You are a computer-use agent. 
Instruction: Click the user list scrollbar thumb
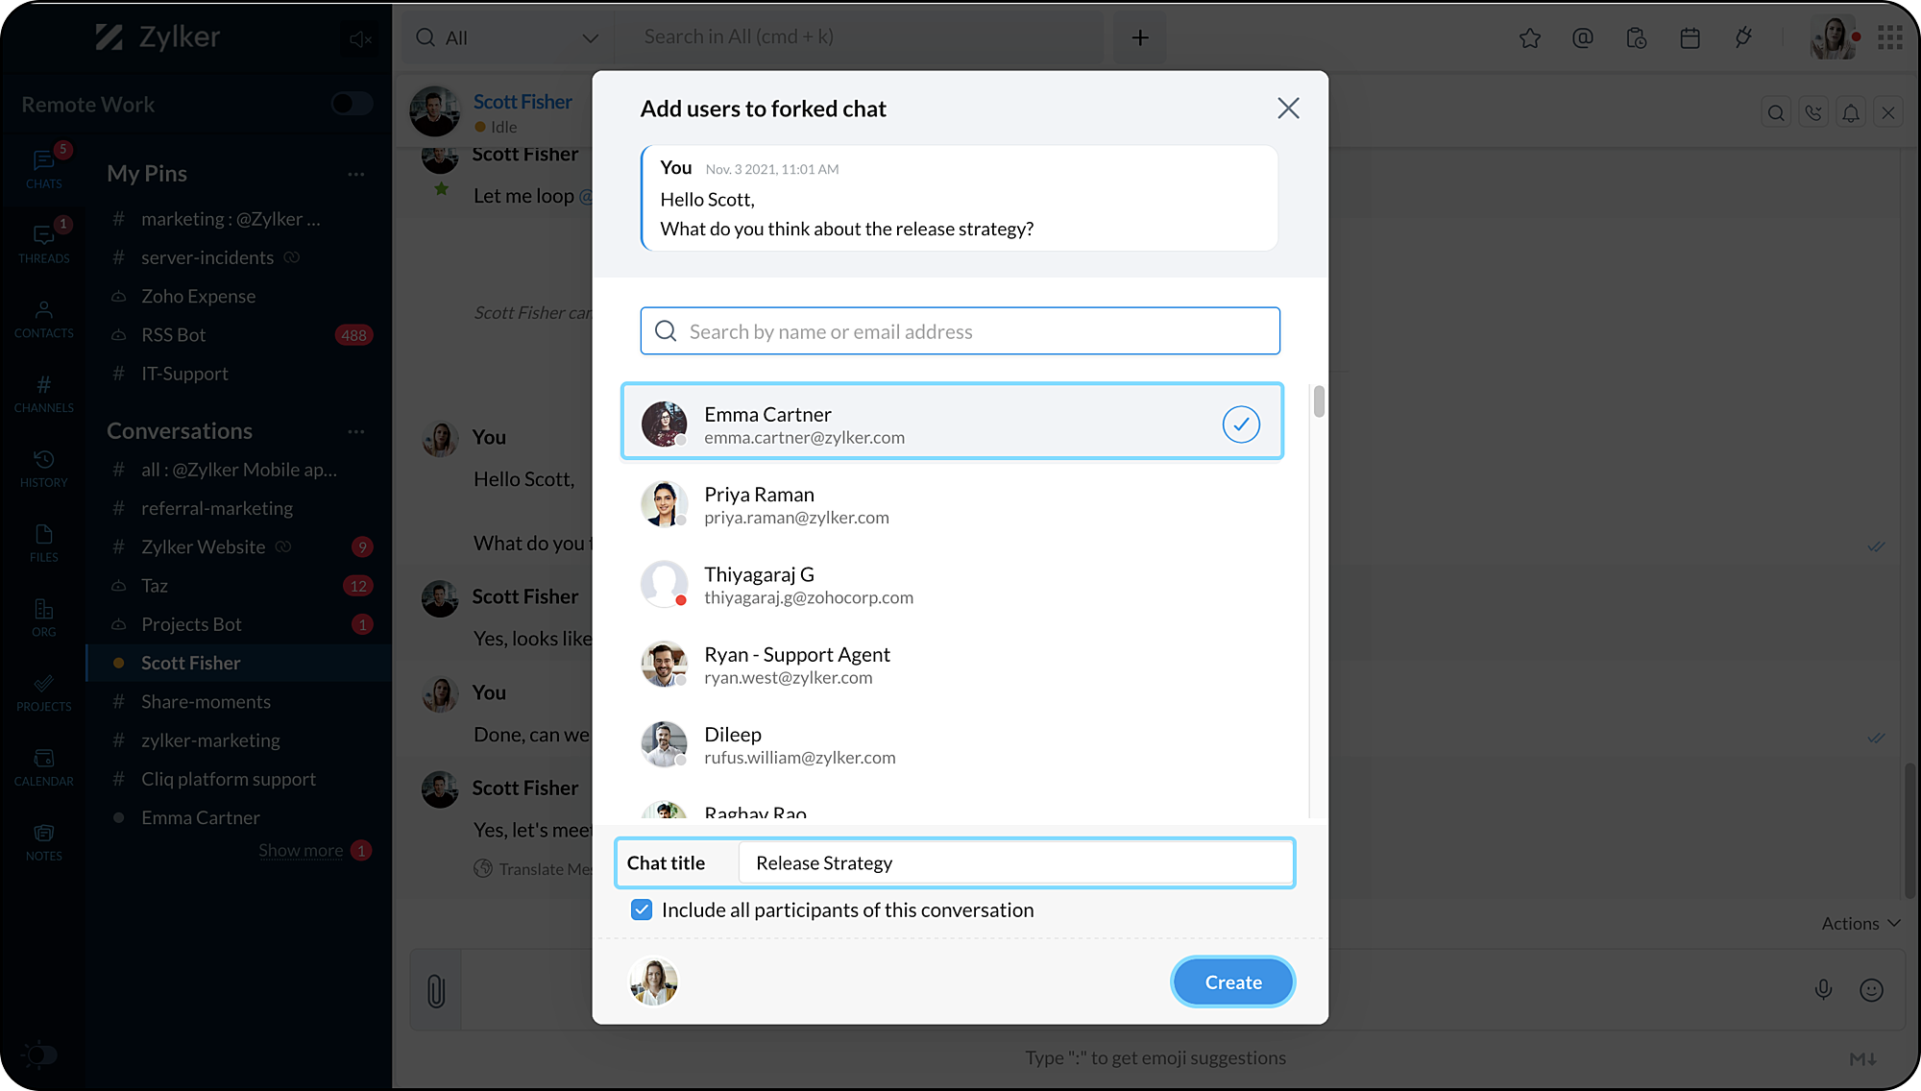coord(1319,401)
